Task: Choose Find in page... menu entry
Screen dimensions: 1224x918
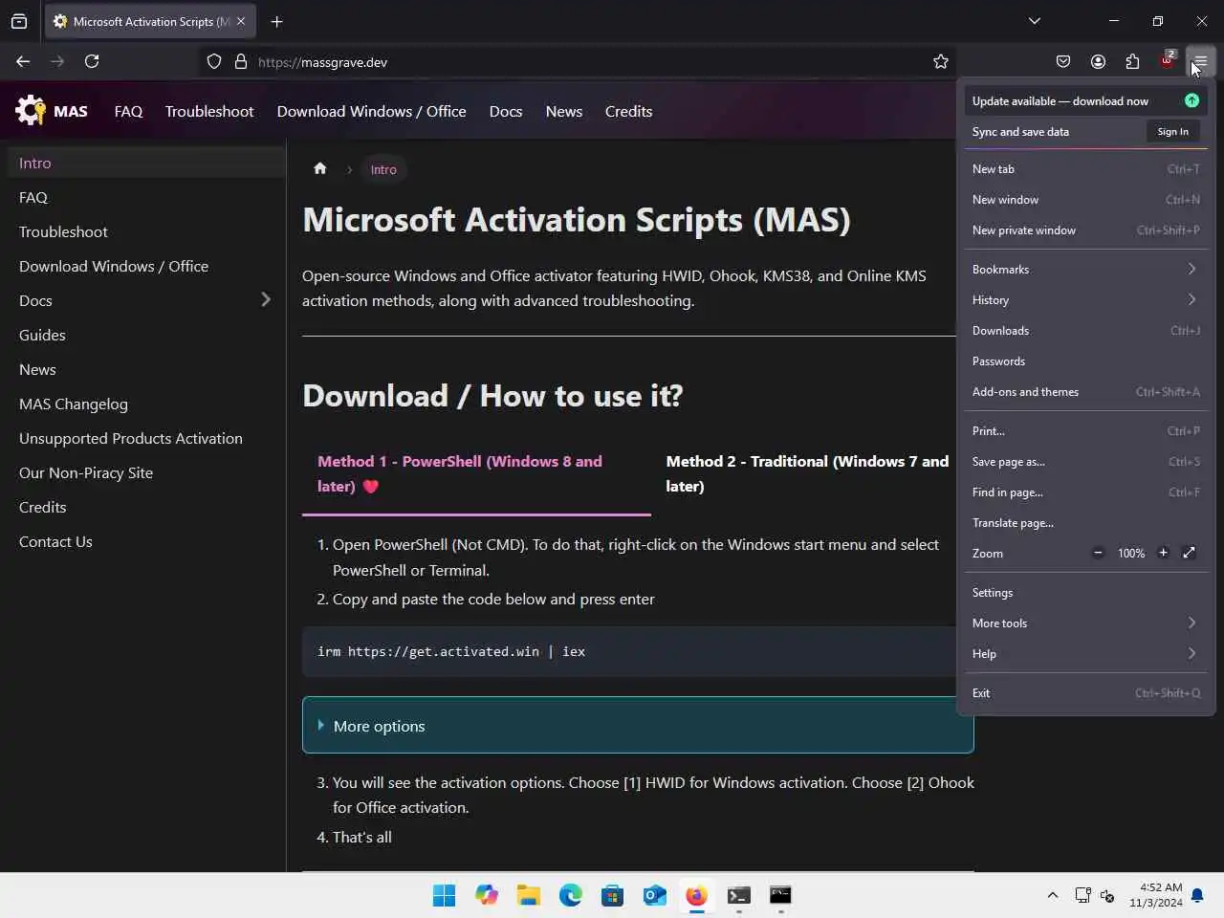Action: [1085, 492]
